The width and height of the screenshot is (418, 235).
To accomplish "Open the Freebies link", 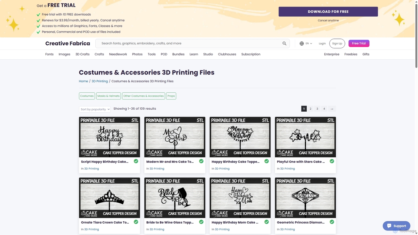I will 351,54.
